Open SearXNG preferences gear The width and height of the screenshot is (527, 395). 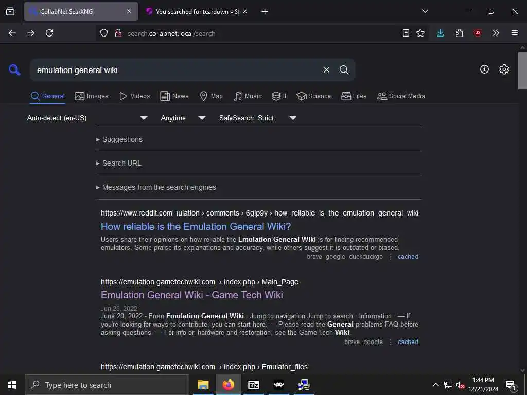[x=504, y=69]
